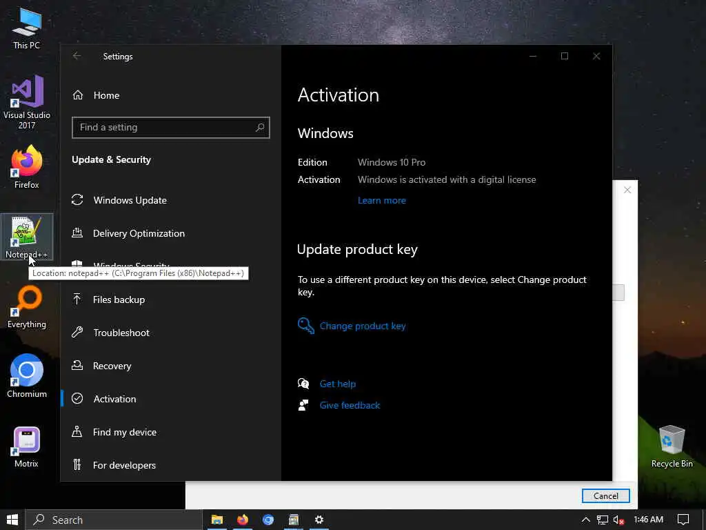Open Troubleshoot settings page
Image resolution: width=706 pixels, height=530 pixels.
(x=171, y=333)
